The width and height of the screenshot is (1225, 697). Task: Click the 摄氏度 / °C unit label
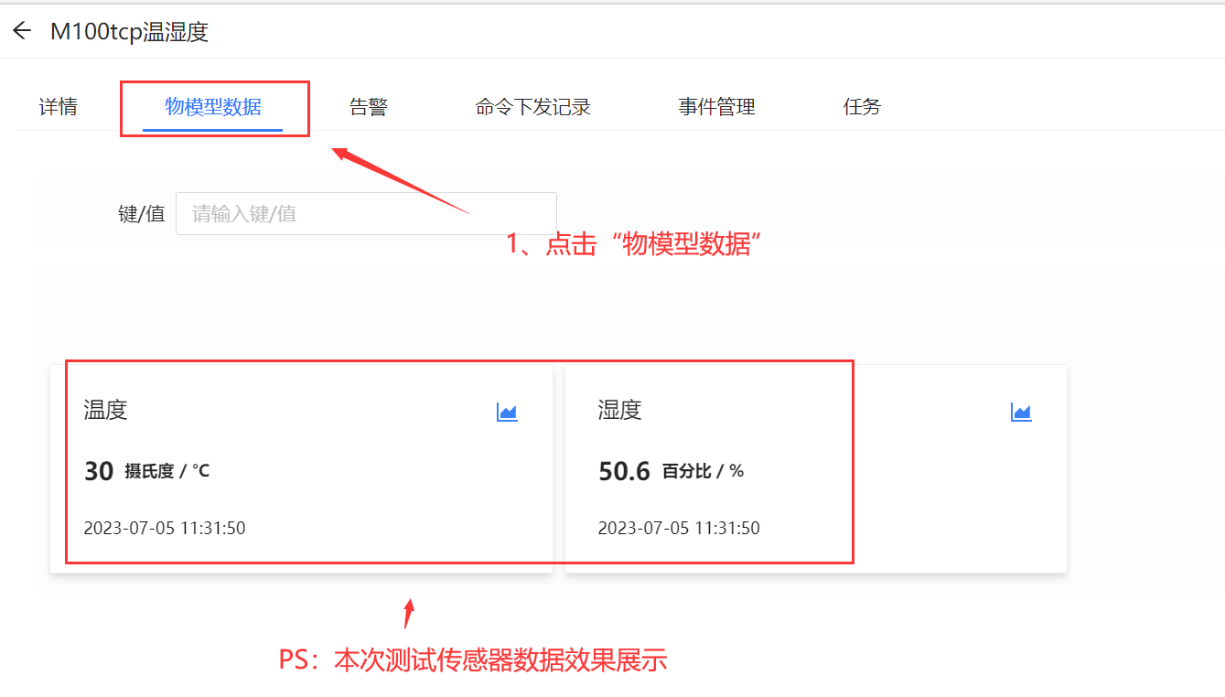coord(167,471)
